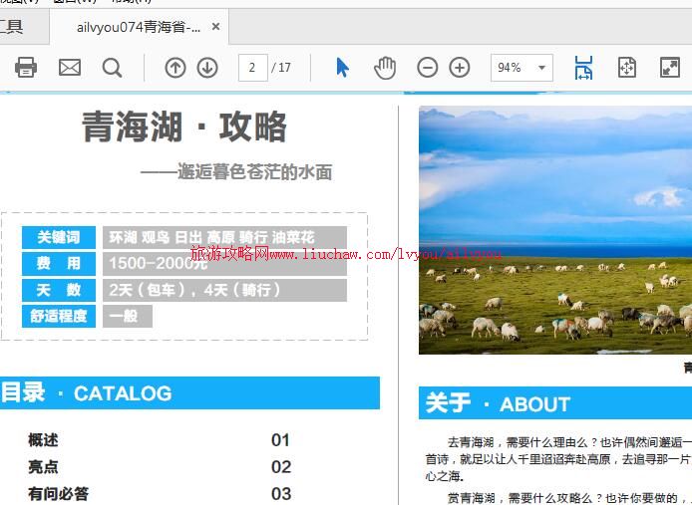The height and width of the screenshot is (505, 692).
Task: Activate the hand pan tool
Action: 385,68
